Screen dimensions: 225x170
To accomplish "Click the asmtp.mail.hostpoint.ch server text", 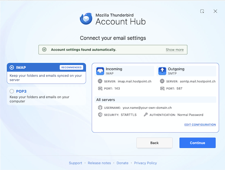I will [198, 81].
